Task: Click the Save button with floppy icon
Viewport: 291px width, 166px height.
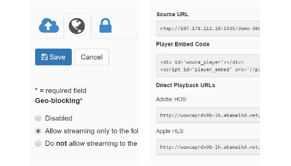Action: coord(53,57)
